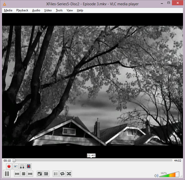Click elapsed time label 00:10

7,161
